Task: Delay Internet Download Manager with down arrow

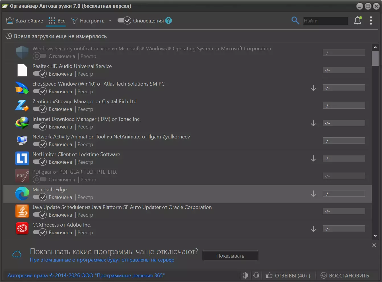Action: tap(313, 123)
